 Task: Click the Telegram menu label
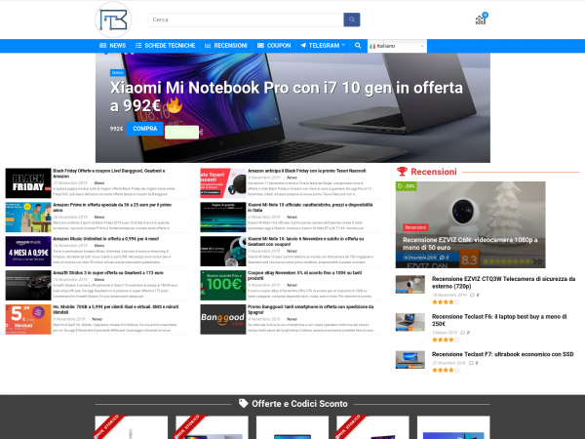[324, 46]
